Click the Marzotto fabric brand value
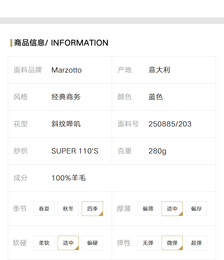 [67, 70]
